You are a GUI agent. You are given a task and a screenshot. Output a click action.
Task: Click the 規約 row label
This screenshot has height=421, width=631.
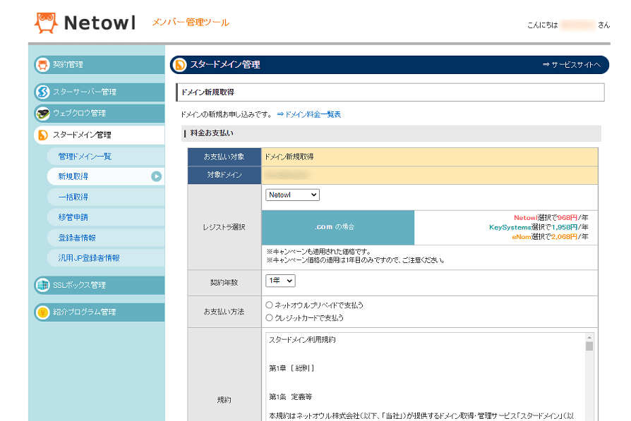click(x=224, y=400)
